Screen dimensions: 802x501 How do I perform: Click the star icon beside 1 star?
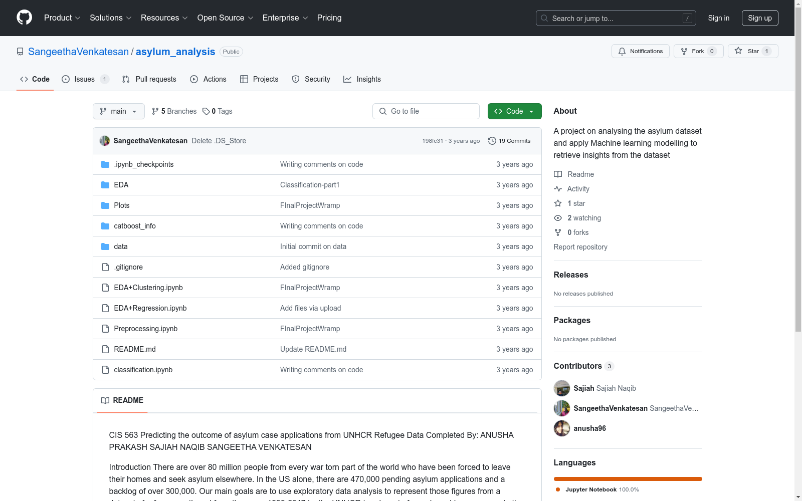(558, 203)
